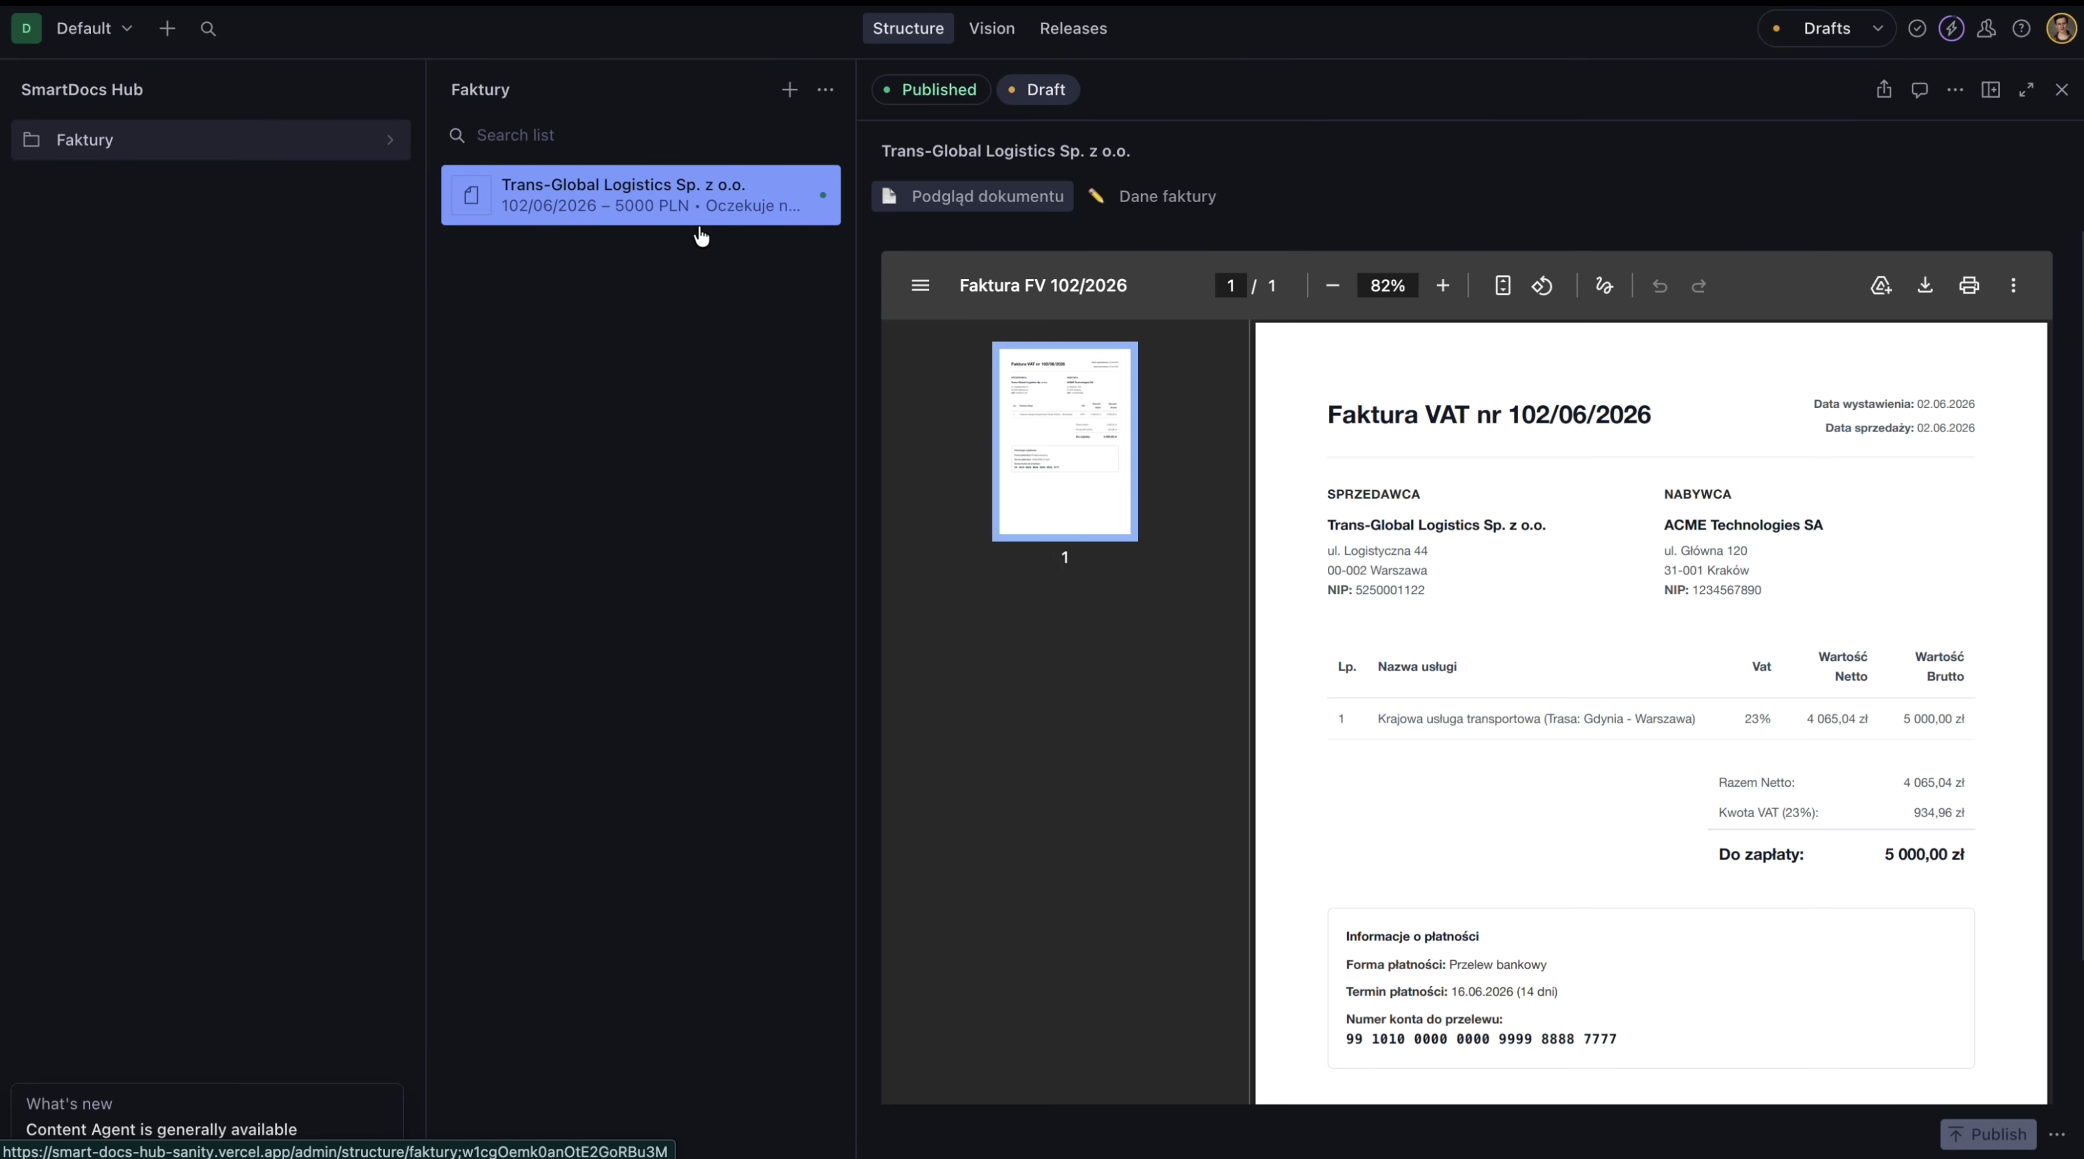Viewport: 2084px width, 1159px height.
Task: Click the save to Drive icon
Action: (1881, 285)
